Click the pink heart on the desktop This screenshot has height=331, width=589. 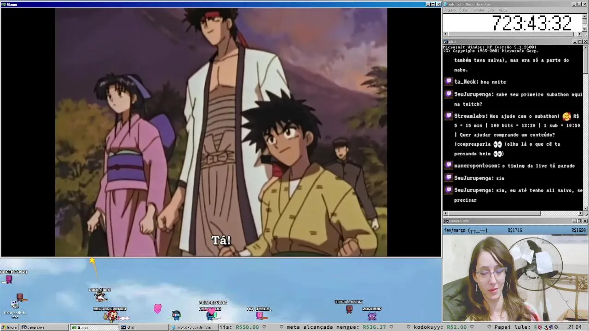tap(158, 308)
